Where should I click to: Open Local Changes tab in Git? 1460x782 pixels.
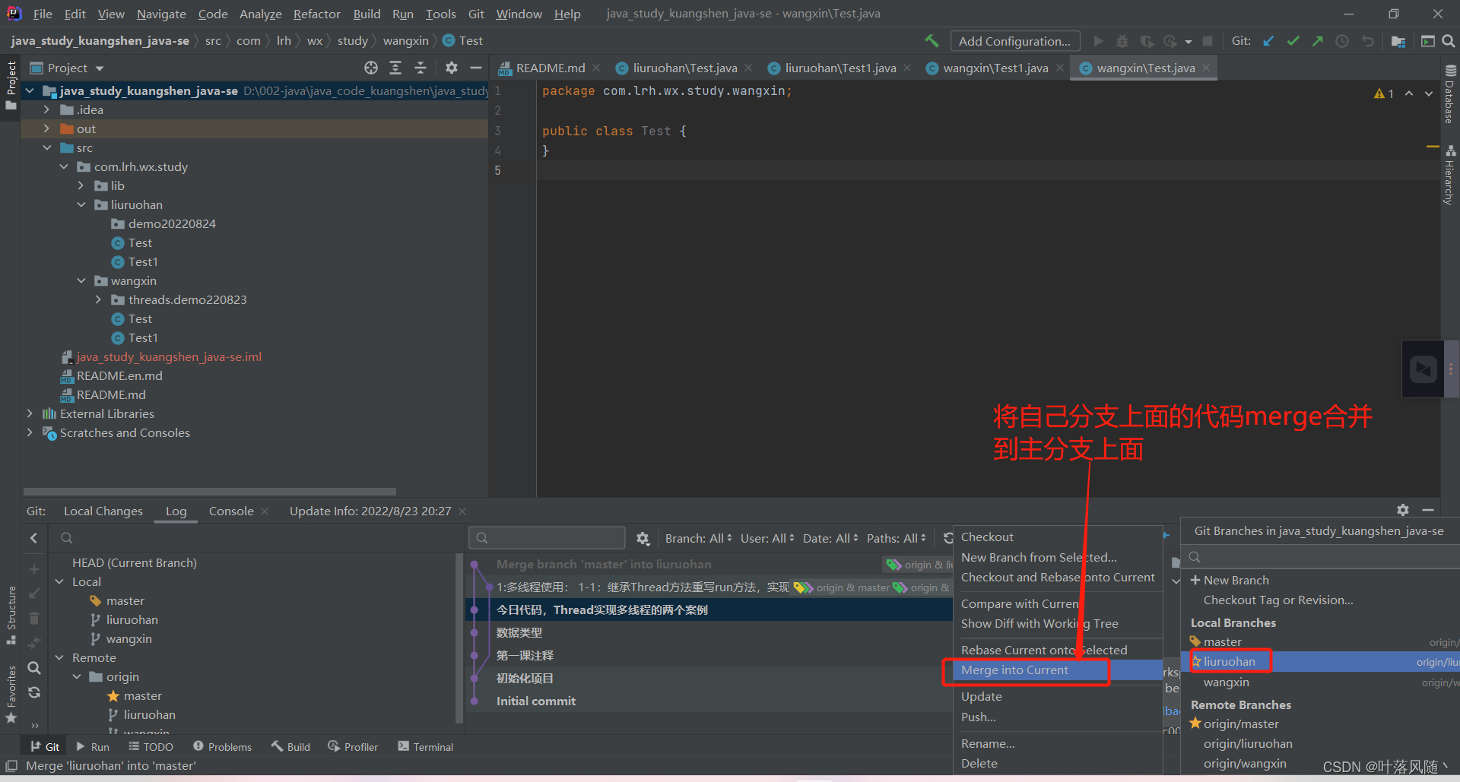[103, 511]
